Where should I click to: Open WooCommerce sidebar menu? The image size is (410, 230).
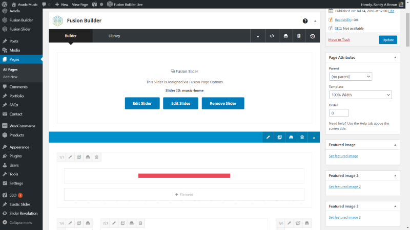(21, 126)
